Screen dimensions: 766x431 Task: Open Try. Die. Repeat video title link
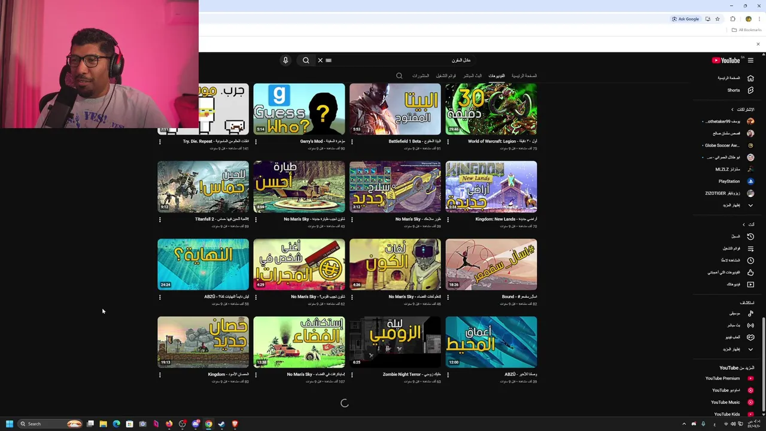216,141
